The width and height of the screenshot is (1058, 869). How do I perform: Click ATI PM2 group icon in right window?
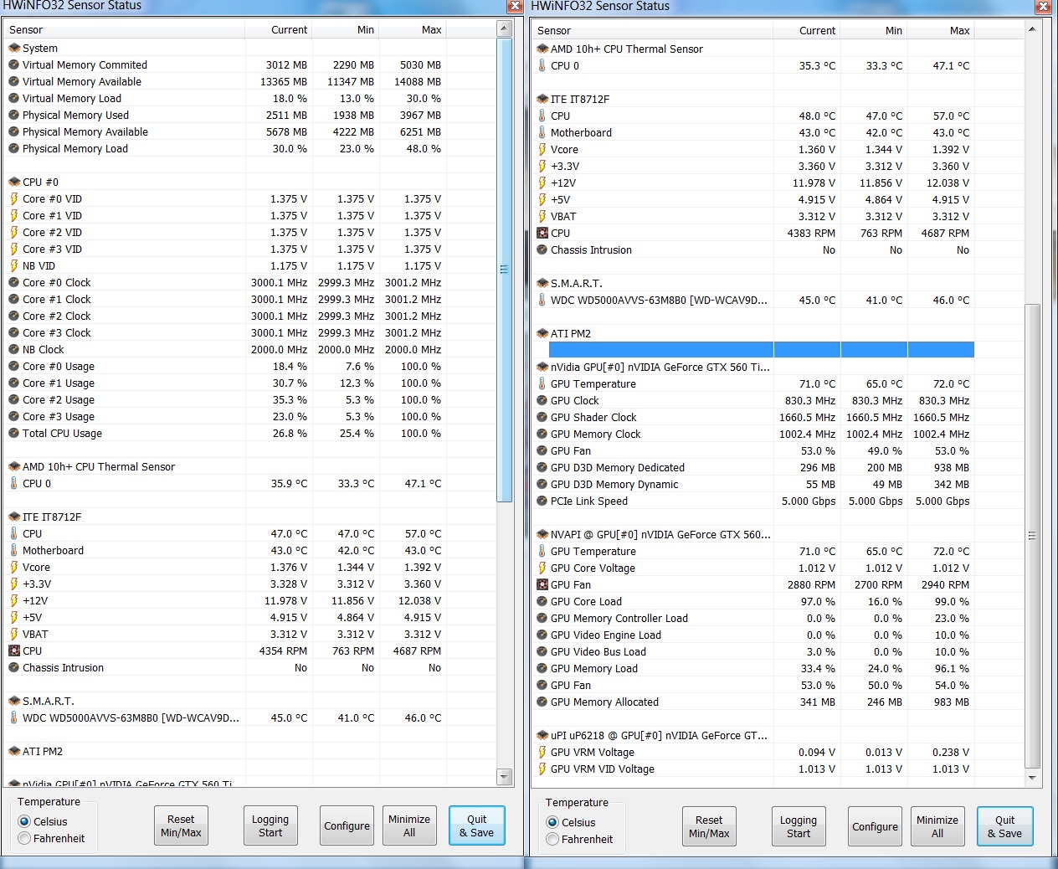click(x=542, y=334)
